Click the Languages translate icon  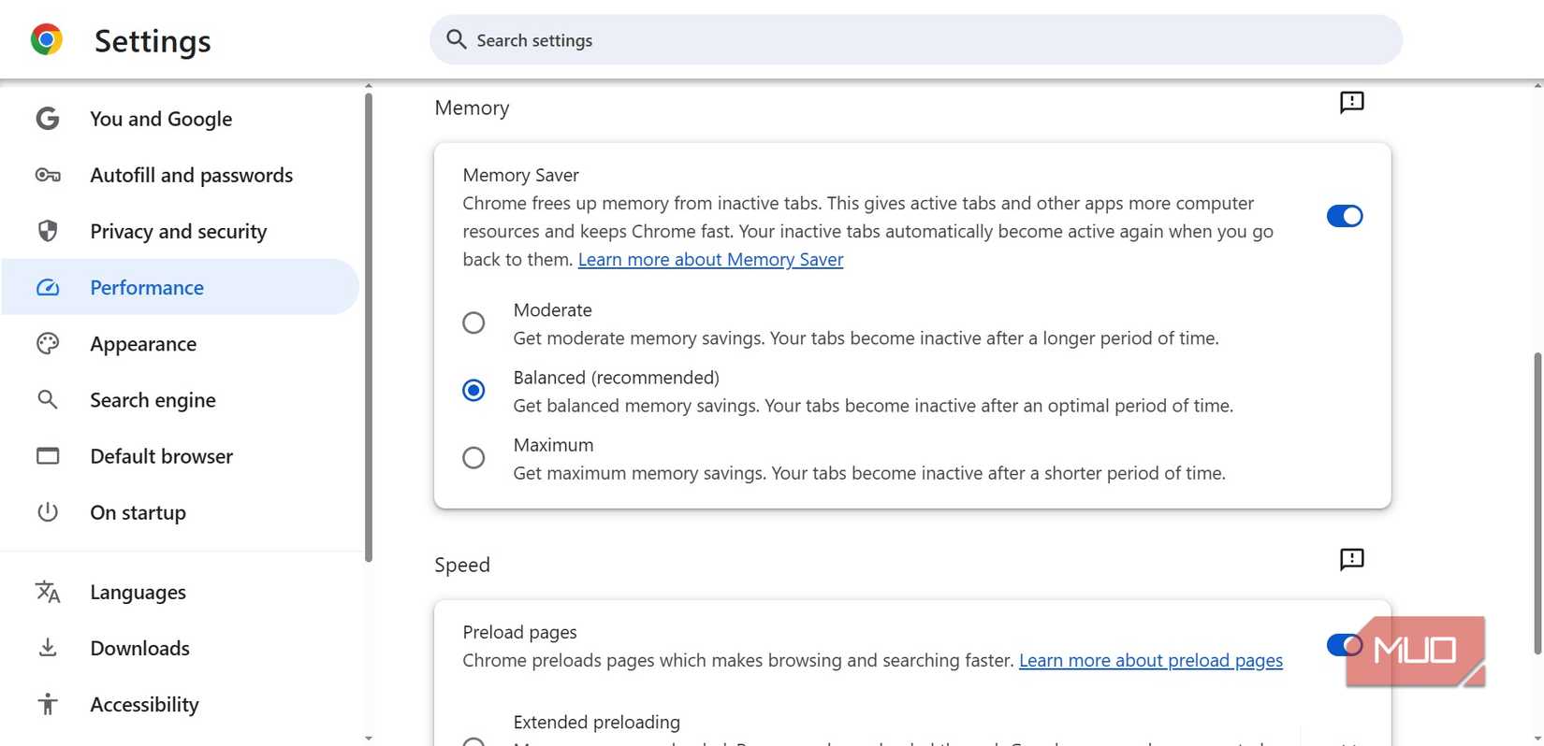pyautogui.click(x=48, y=593)
